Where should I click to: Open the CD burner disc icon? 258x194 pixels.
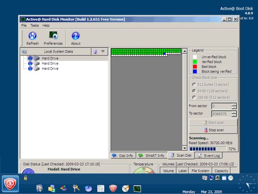(125, 188)
